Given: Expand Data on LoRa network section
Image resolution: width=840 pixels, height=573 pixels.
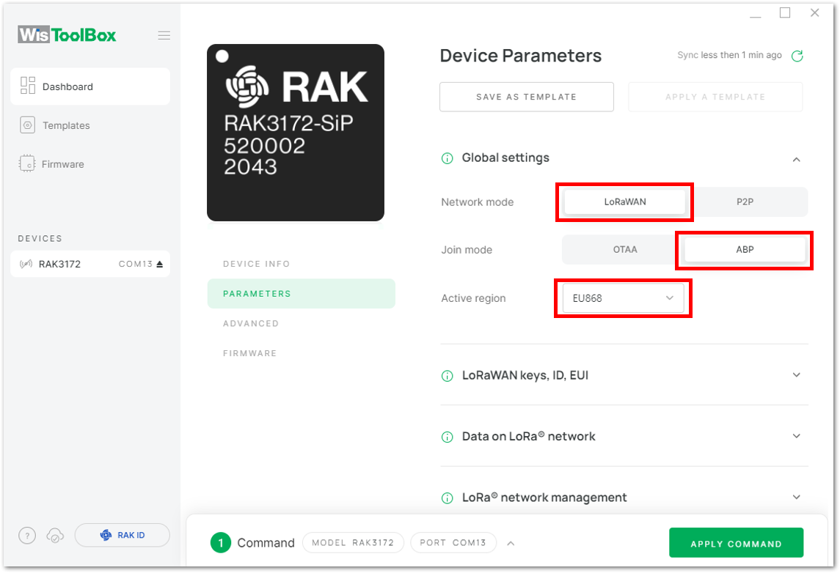Looking at the screenshot, I should [x=797, y=436].
